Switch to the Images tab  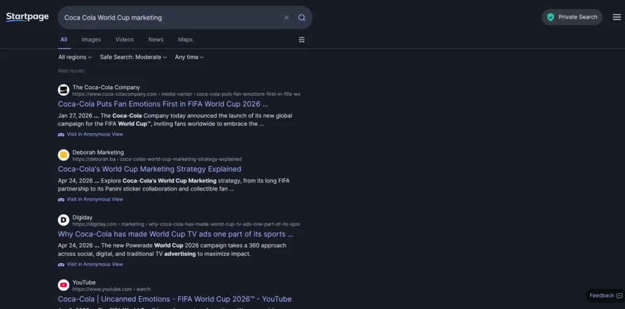tap(92, 40)
